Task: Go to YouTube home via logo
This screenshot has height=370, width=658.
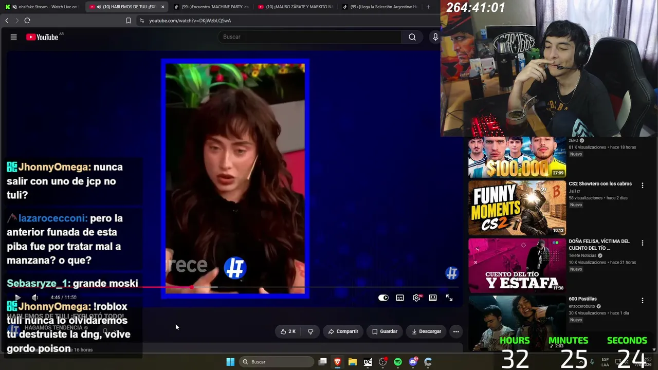Action: [x=42, y=37]
